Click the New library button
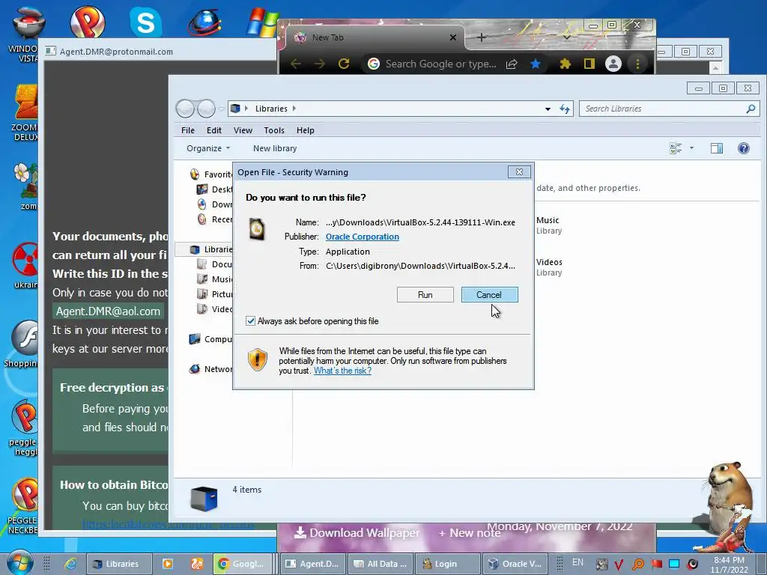The height and width of the screenshot is (575, 767). click(275, 148)
